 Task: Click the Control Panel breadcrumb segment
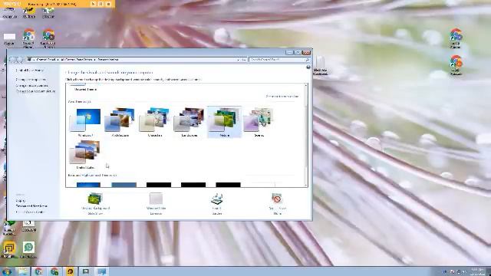click(46, 60)
